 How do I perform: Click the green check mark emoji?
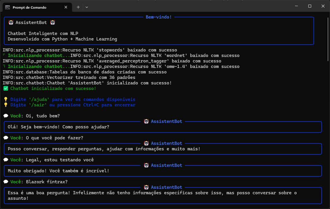[x=6, y=88]
